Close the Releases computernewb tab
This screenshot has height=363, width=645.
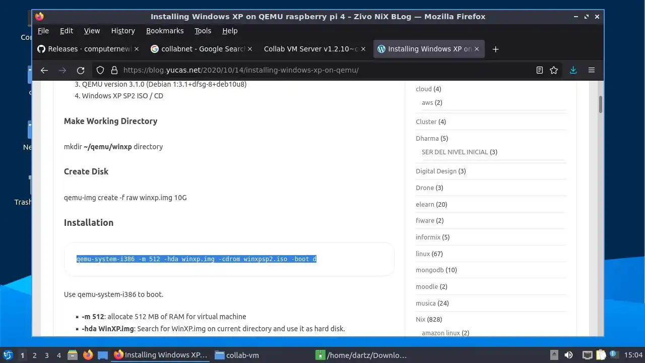tap(137, 49)
